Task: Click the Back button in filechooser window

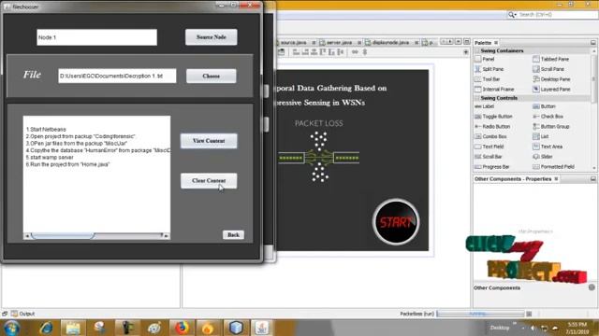Action: [x=233, y=234]
